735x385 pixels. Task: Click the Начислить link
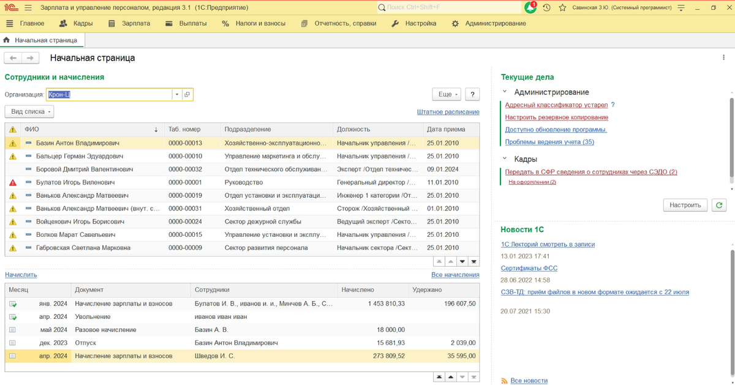point(21,275)
